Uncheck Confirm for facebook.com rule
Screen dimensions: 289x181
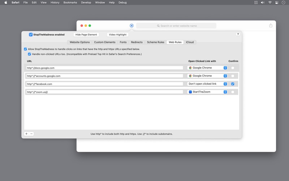point(233,84)
